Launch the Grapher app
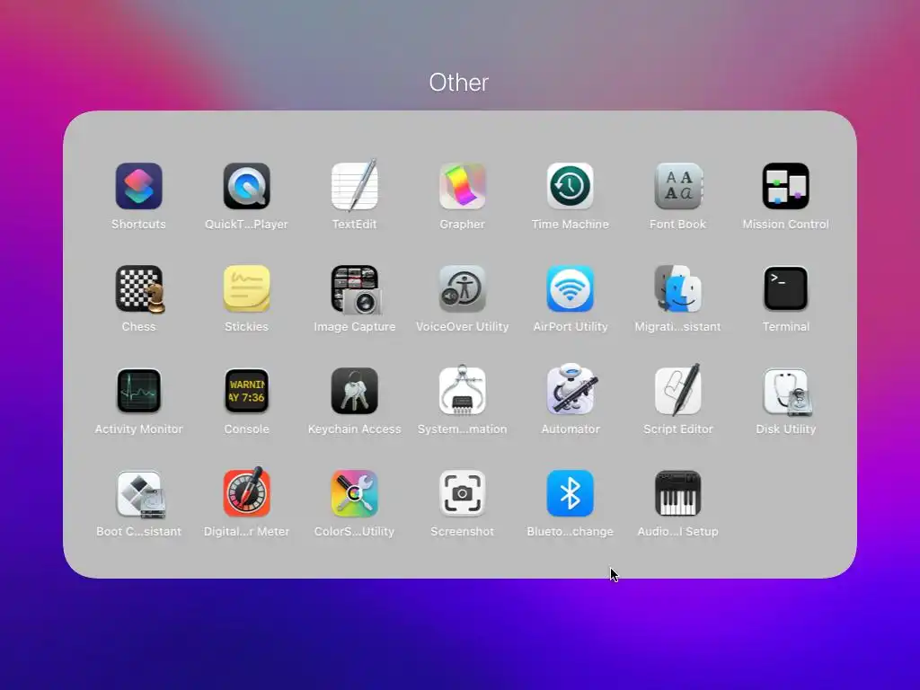The width and height of the screenshot is (920, 690). point(463,186)
